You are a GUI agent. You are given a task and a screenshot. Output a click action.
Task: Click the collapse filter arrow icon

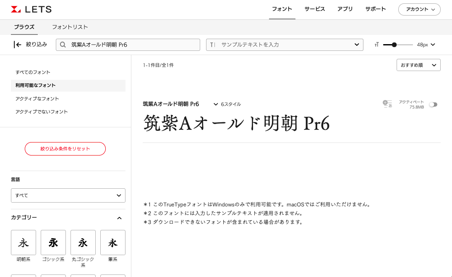17,45
